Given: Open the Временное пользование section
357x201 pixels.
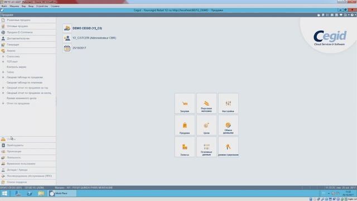Looking at the screenshot, I should pos(28,164).
